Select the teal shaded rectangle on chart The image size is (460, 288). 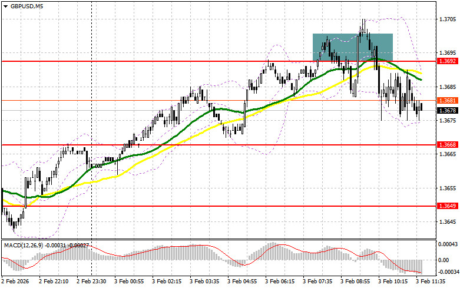(x=352, y=46)
